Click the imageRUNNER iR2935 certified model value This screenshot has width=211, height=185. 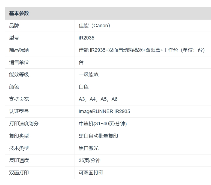pos(104,111)
